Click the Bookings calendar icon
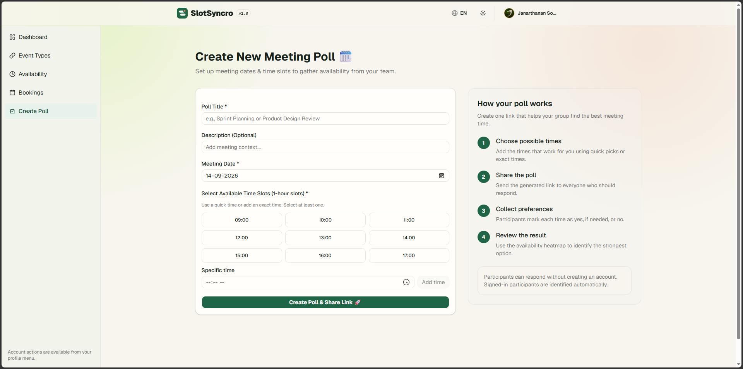The width and height of the screenshot is (743, 369). 12,93
